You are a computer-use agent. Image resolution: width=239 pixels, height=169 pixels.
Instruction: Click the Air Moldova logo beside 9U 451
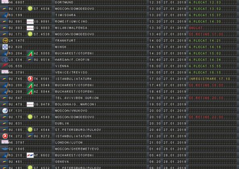4,161
